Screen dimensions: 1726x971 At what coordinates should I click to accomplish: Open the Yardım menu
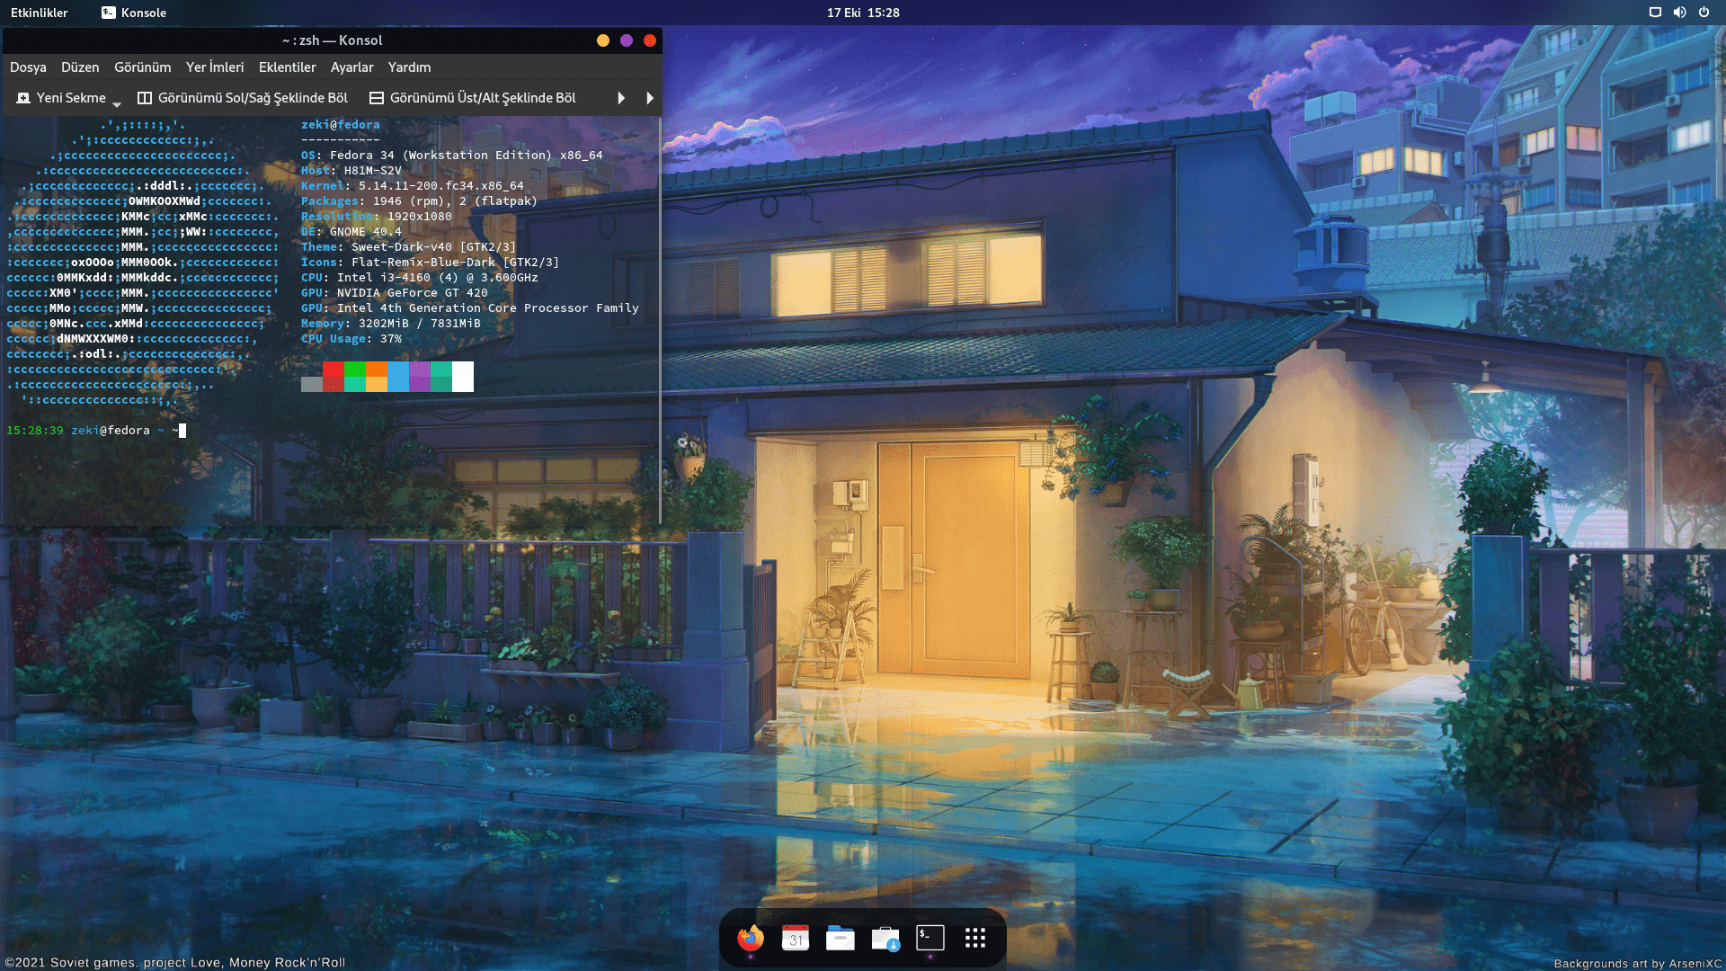point(409,67)
